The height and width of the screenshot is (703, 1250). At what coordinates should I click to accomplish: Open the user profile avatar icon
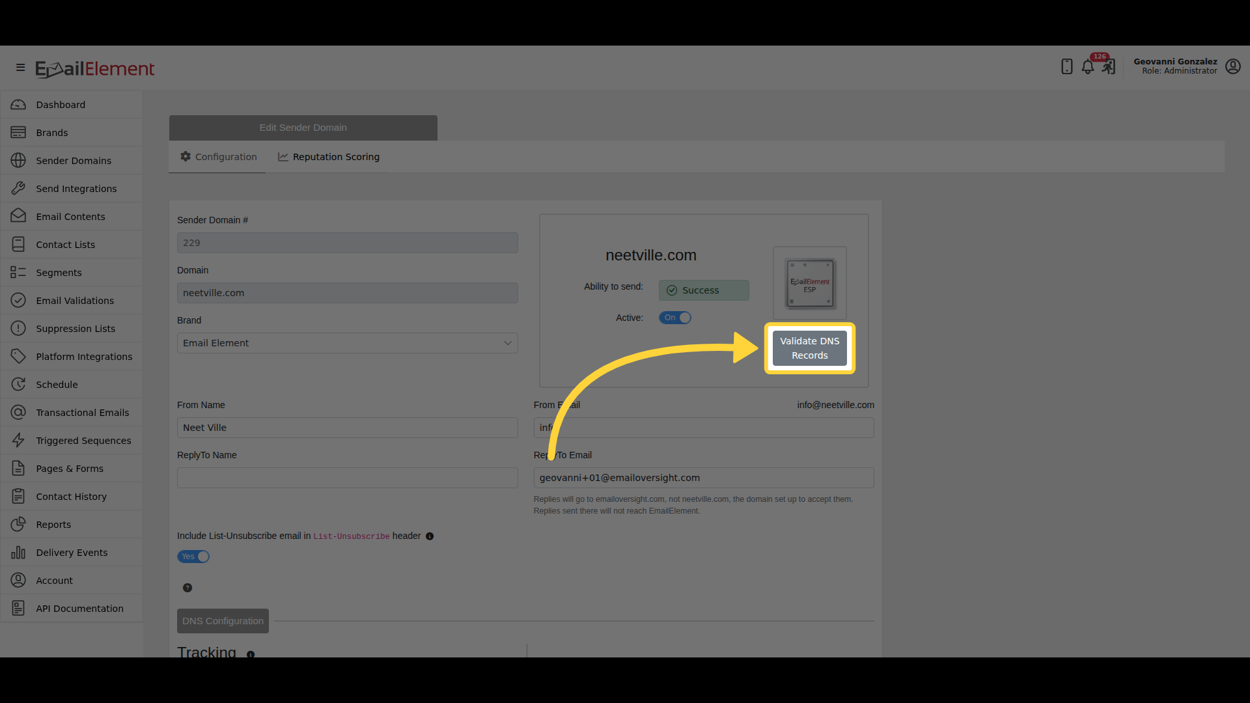(1232, 66)
